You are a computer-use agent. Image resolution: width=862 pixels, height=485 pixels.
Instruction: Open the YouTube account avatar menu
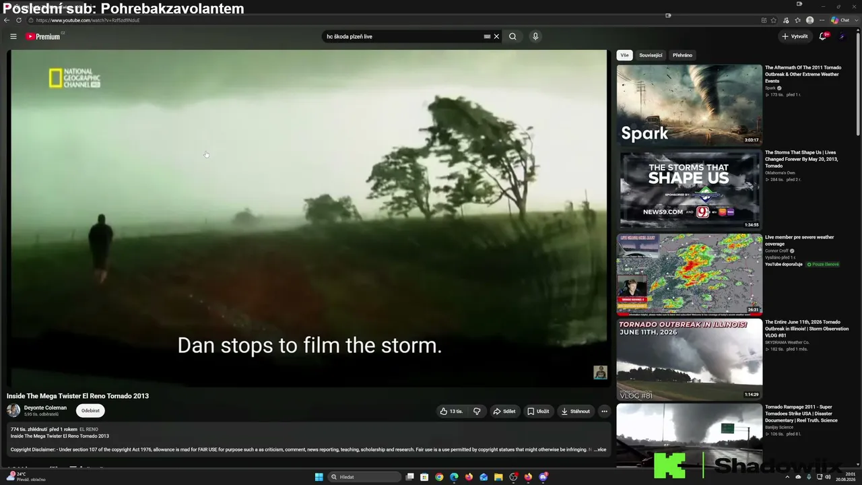pyautogui.click(x=842, y=36)
